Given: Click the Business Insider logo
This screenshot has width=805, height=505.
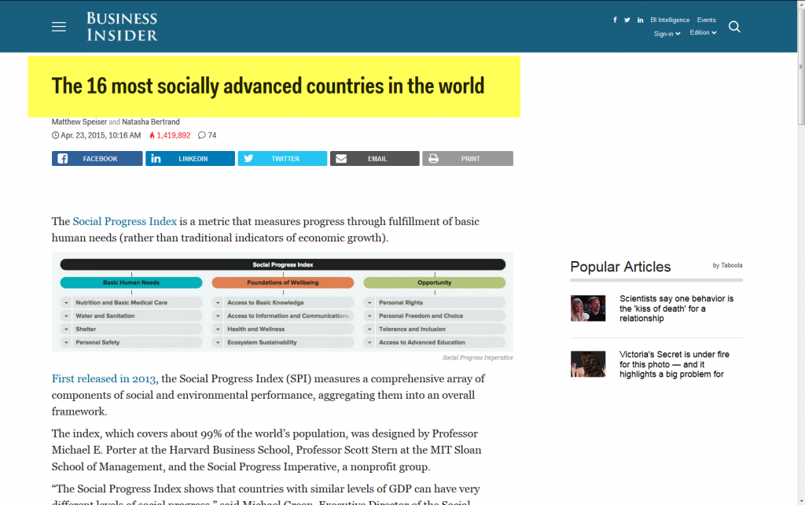Looking at the screenshot, I should [x=122, y=27].
